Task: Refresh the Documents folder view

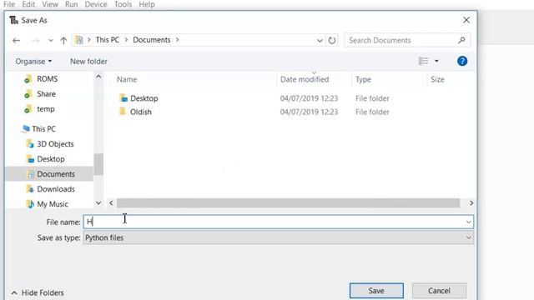Action: point(332,41)
